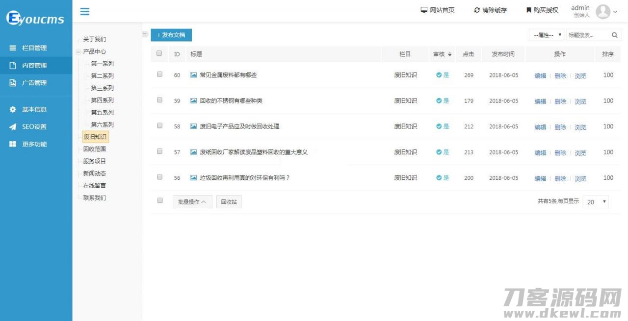The height and width of the screenshot is (321, 628).
Task: Click the 发布文档 button
Action: point(171,35)
